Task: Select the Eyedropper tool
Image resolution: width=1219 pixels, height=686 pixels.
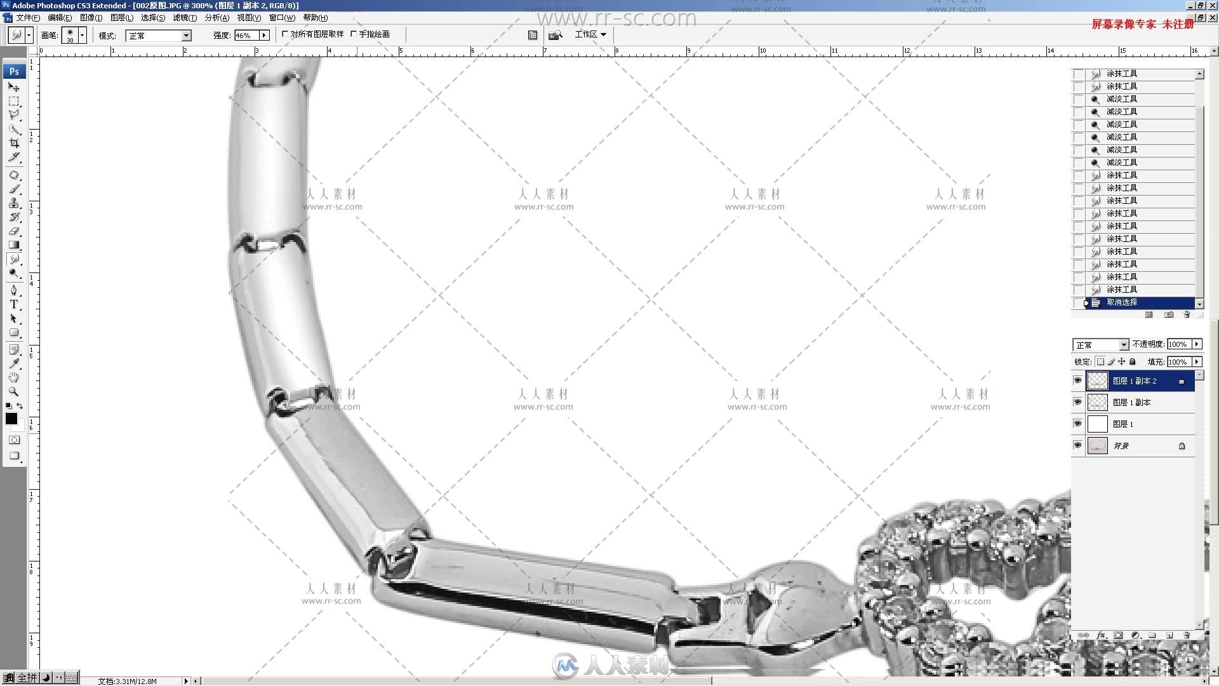Action: coord(13,363)
